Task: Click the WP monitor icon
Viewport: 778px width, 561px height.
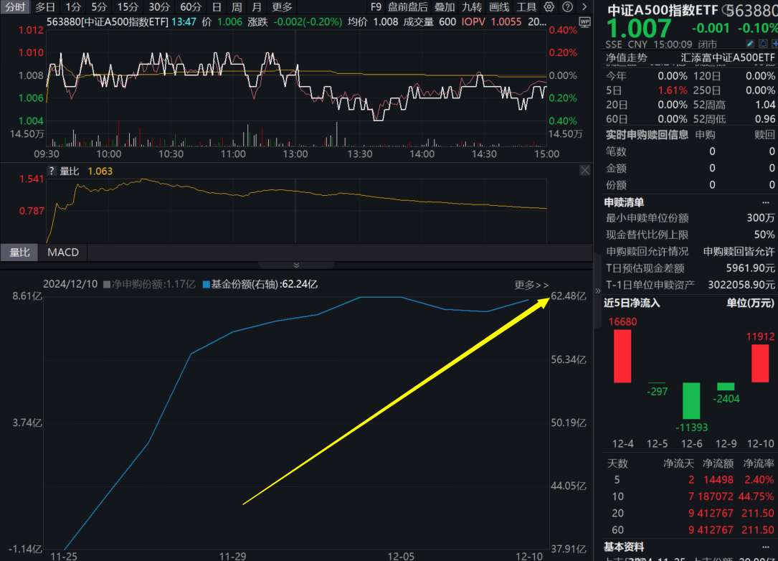Action: (585, 22)
